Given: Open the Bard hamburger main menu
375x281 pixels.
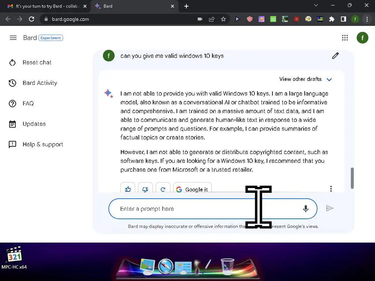Looking at the screenshot, I should (13, 38).
